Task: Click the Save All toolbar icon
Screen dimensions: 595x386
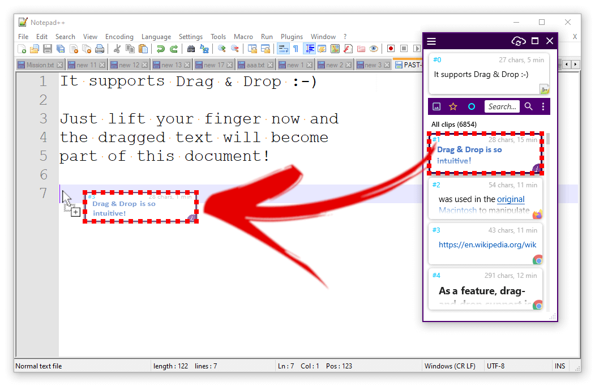Action: 61,49
